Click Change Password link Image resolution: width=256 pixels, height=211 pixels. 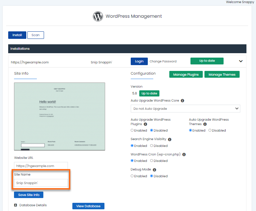163,61
